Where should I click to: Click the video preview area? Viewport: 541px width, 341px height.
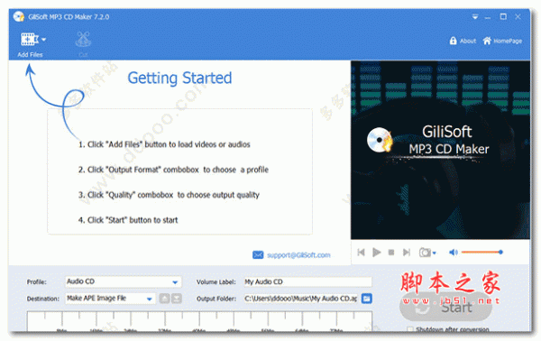[x=440, y=150]
